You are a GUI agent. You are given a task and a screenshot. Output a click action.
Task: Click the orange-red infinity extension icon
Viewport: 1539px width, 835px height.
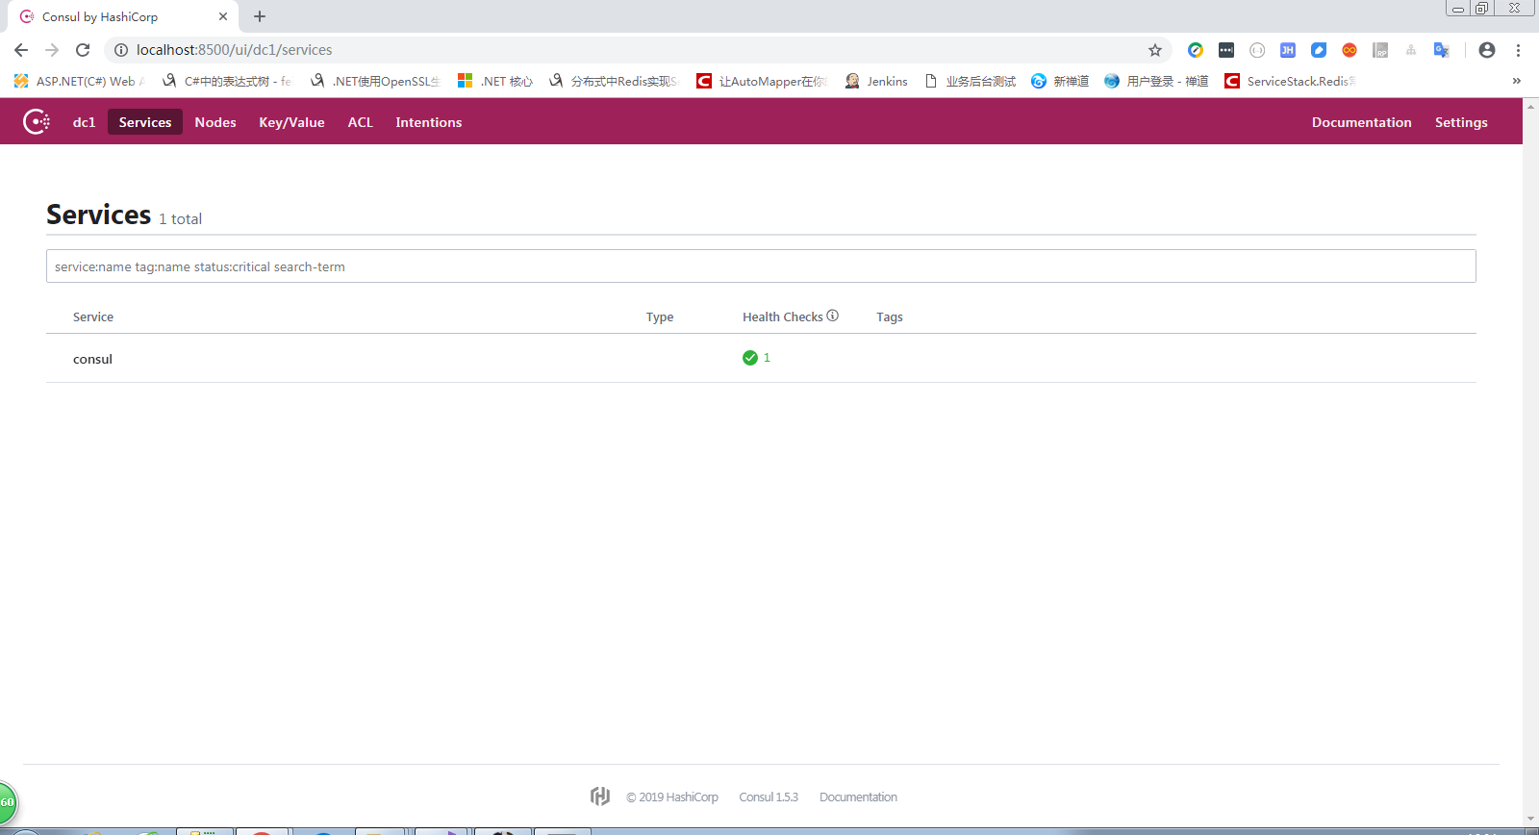[1350, 50]
